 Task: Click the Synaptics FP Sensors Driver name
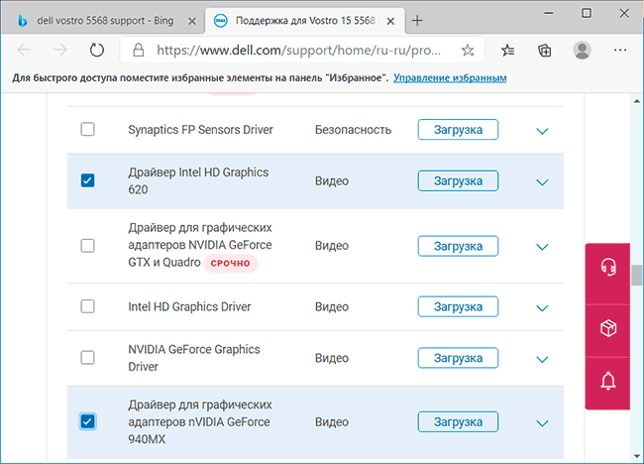[x=200, y=130]
